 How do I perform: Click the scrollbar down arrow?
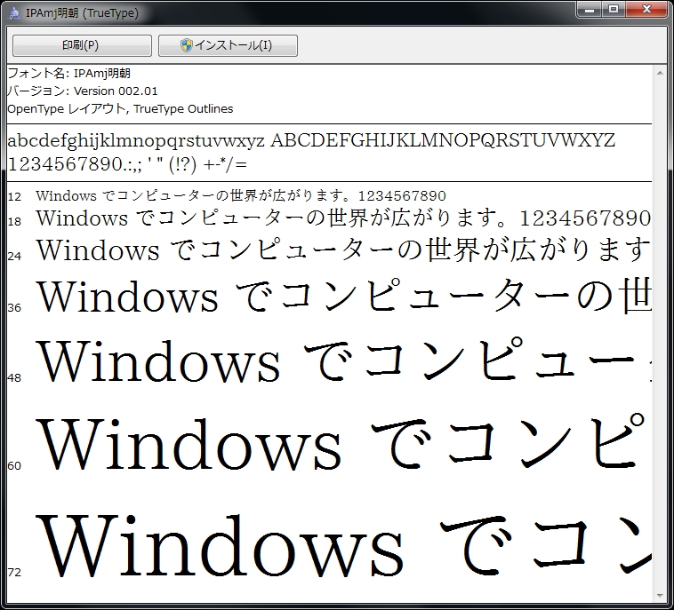click(660, 596)
